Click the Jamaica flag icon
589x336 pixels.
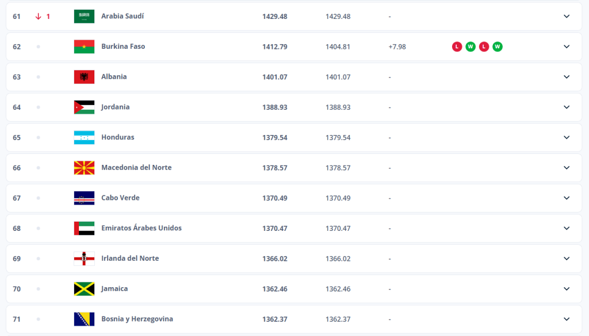[84, 289]
